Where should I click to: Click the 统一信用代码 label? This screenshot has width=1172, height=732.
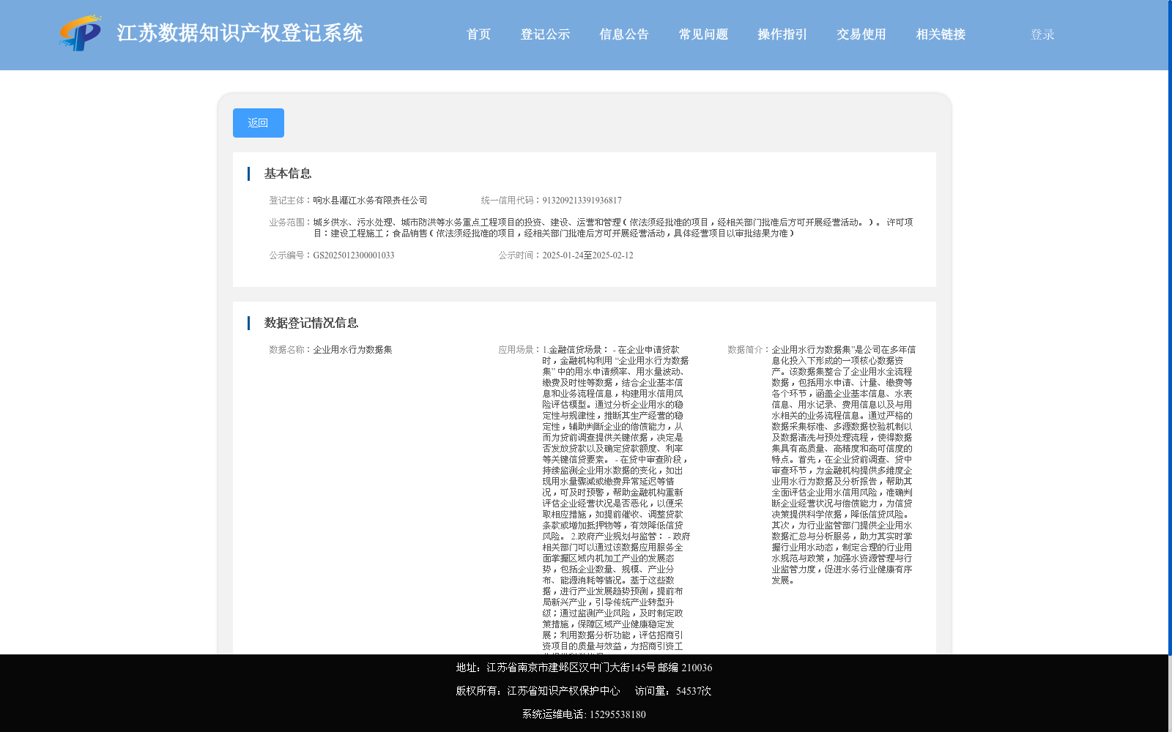(x=511, y=201)
